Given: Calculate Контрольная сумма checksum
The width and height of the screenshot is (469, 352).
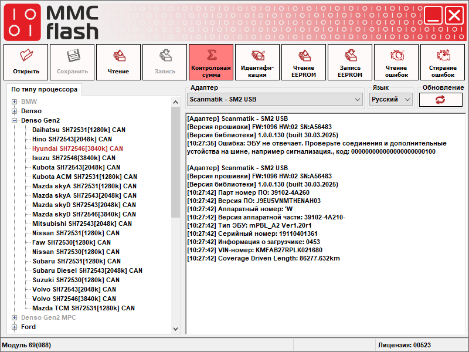Looking at the screenshot, I should click(x=211, y=62).
